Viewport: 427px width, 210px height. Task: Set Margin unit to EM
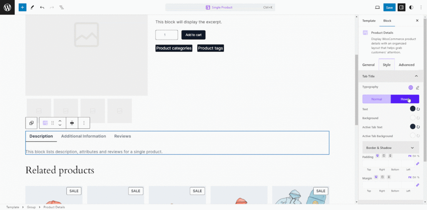[414, 177]
